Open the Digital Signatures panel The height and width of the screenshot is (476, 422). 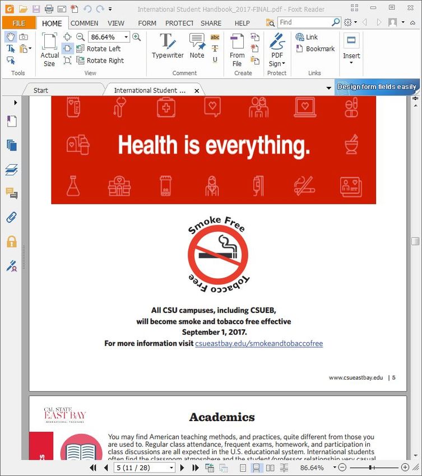pyautogui.click(x=12, y=266)
